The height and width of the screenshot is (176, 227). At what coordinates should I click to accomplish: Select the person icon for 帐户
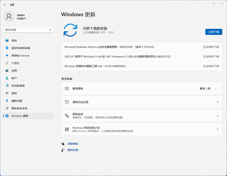(7, 78)
